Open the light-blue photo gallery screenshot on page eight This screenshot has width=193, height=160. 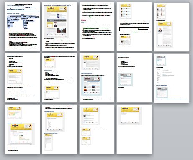click(x=92, y=86)
